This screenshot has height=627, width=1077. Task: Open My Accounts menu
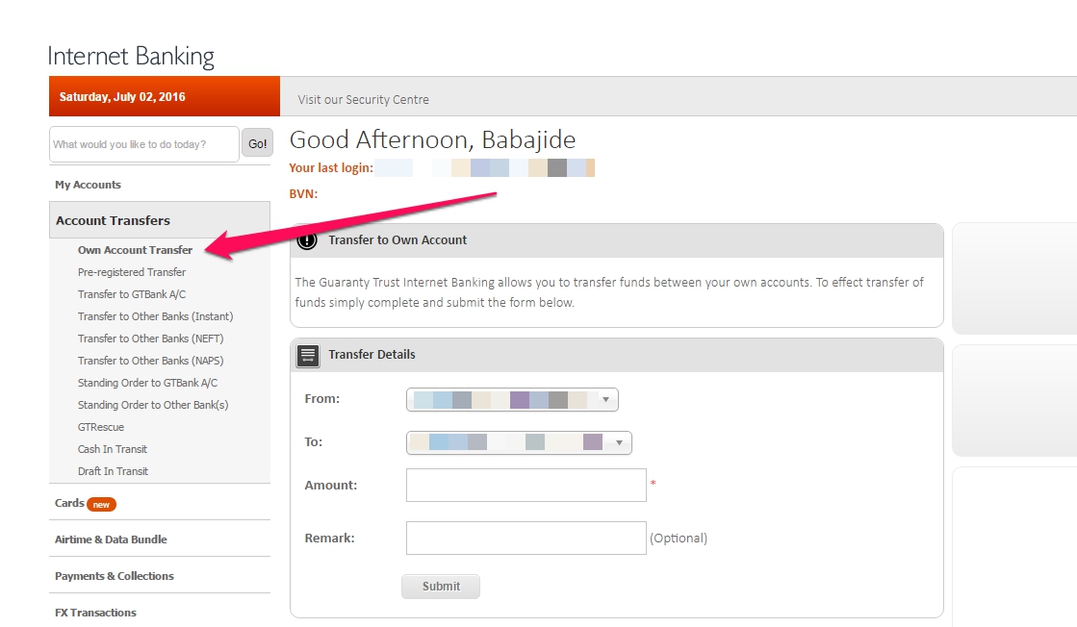(x=88, y=185)
